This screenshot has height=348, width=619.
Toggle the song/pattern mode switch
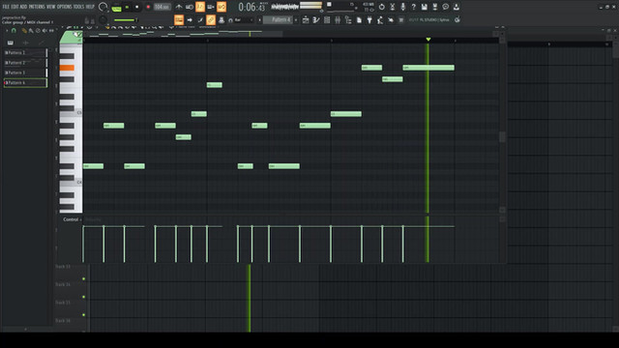[x=116, y=7]
